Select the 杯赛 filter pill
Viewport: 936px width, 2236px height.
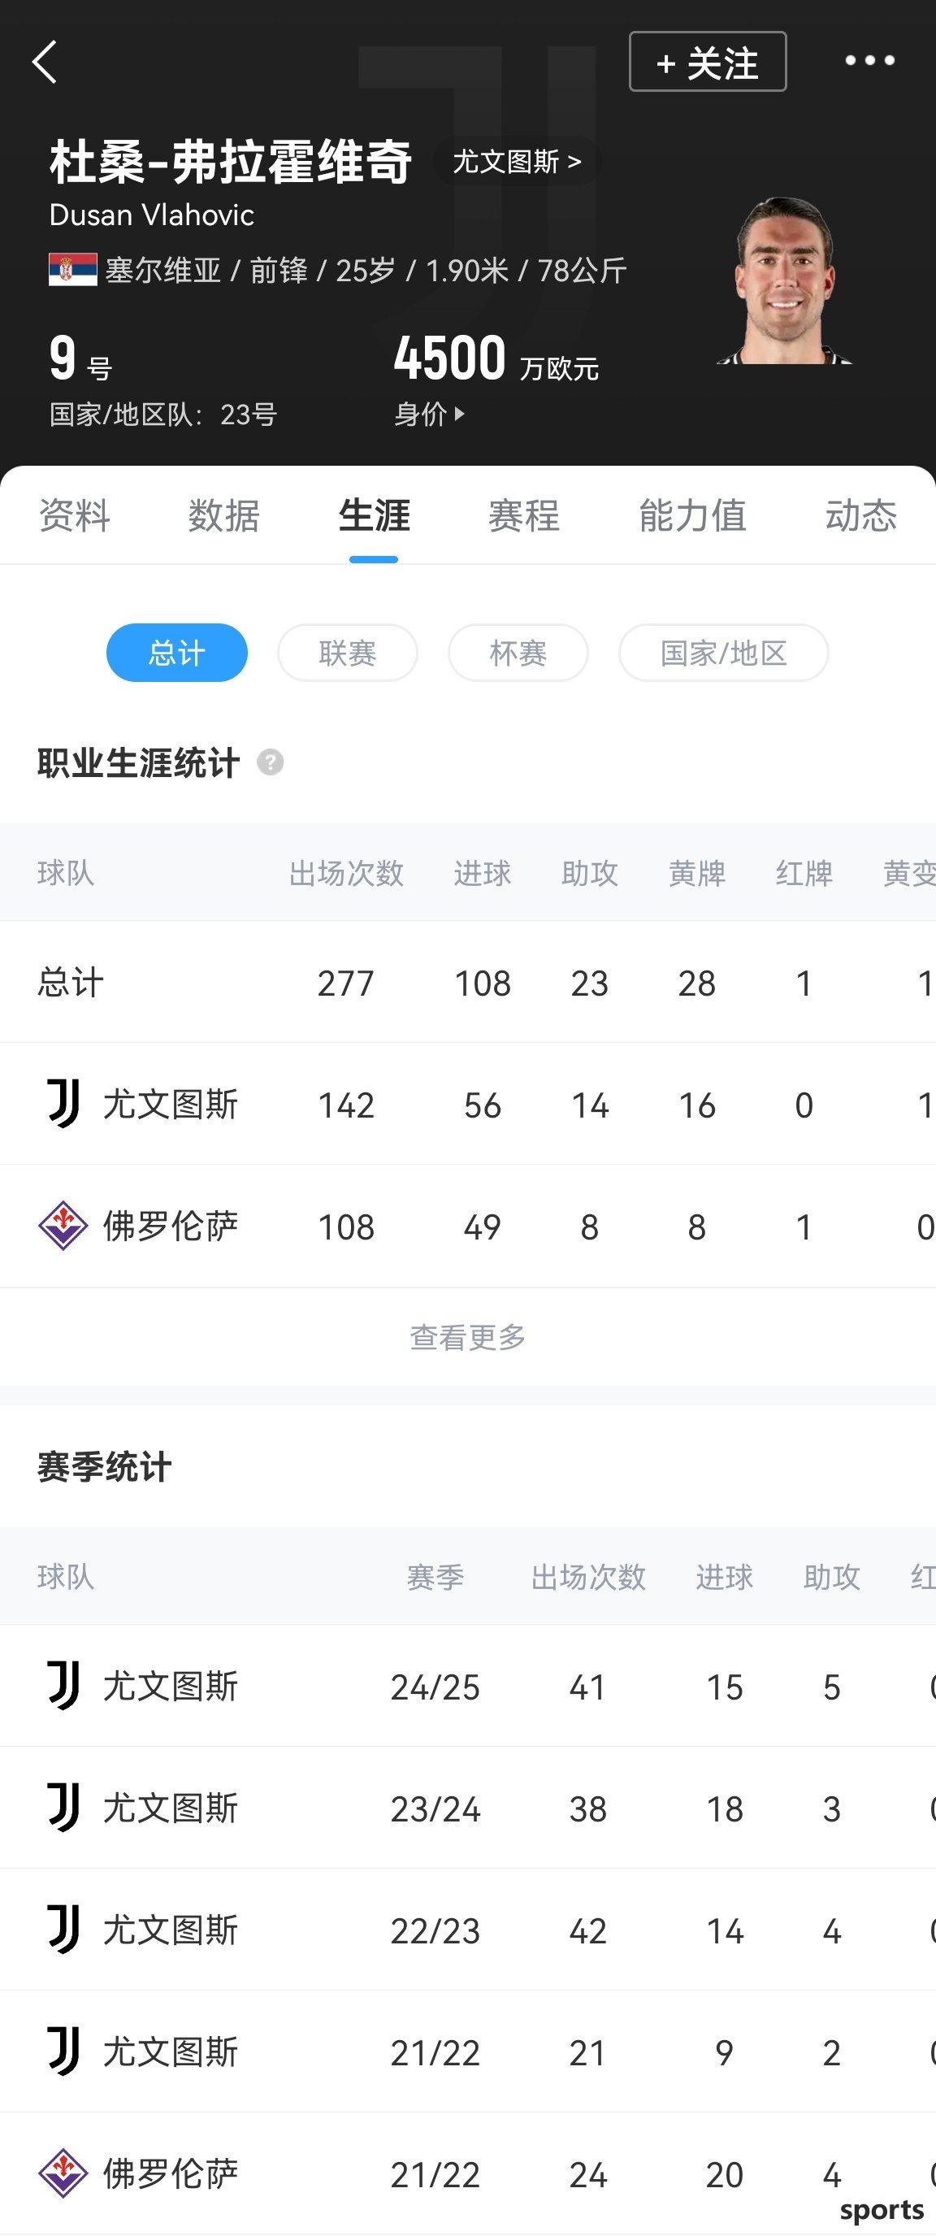point(518,653)
